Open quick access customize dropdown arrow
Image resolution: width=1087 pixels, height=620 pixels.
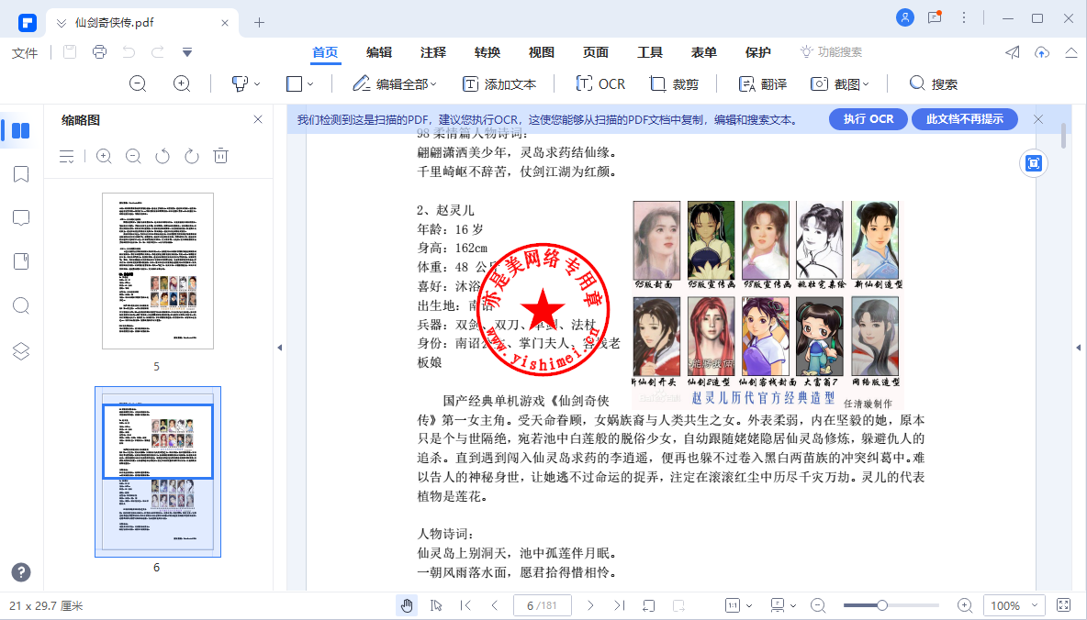click(187, 52)
